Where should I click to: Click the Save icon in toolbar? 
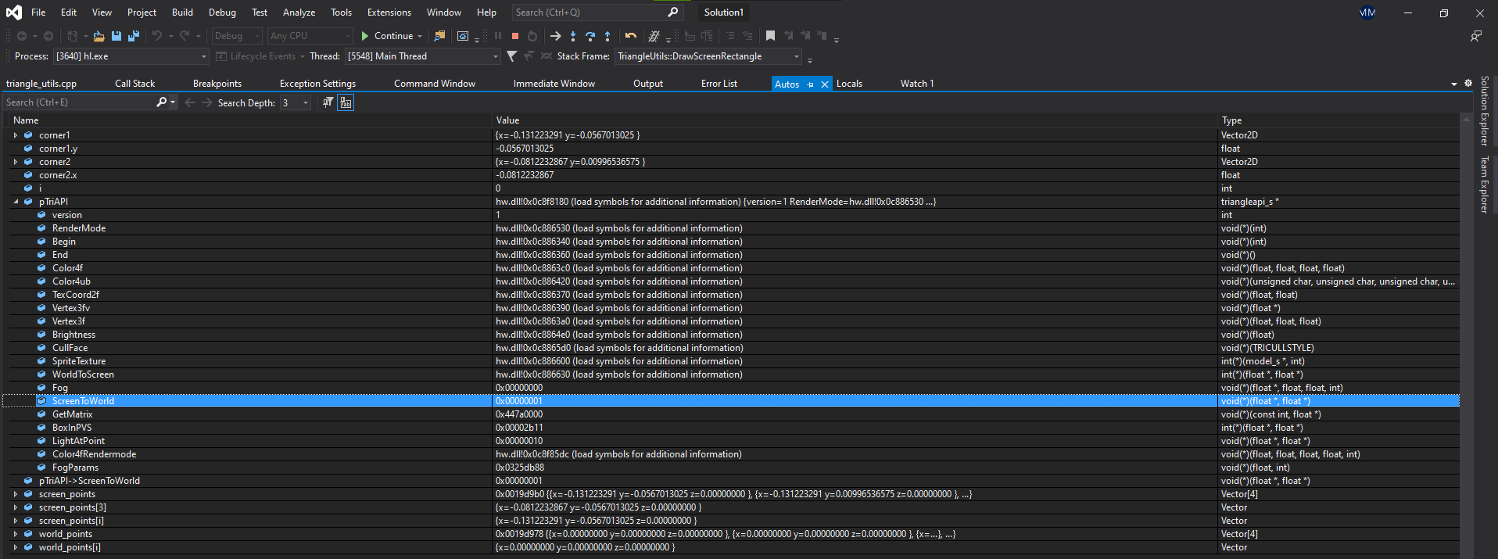tap(116, 36)
